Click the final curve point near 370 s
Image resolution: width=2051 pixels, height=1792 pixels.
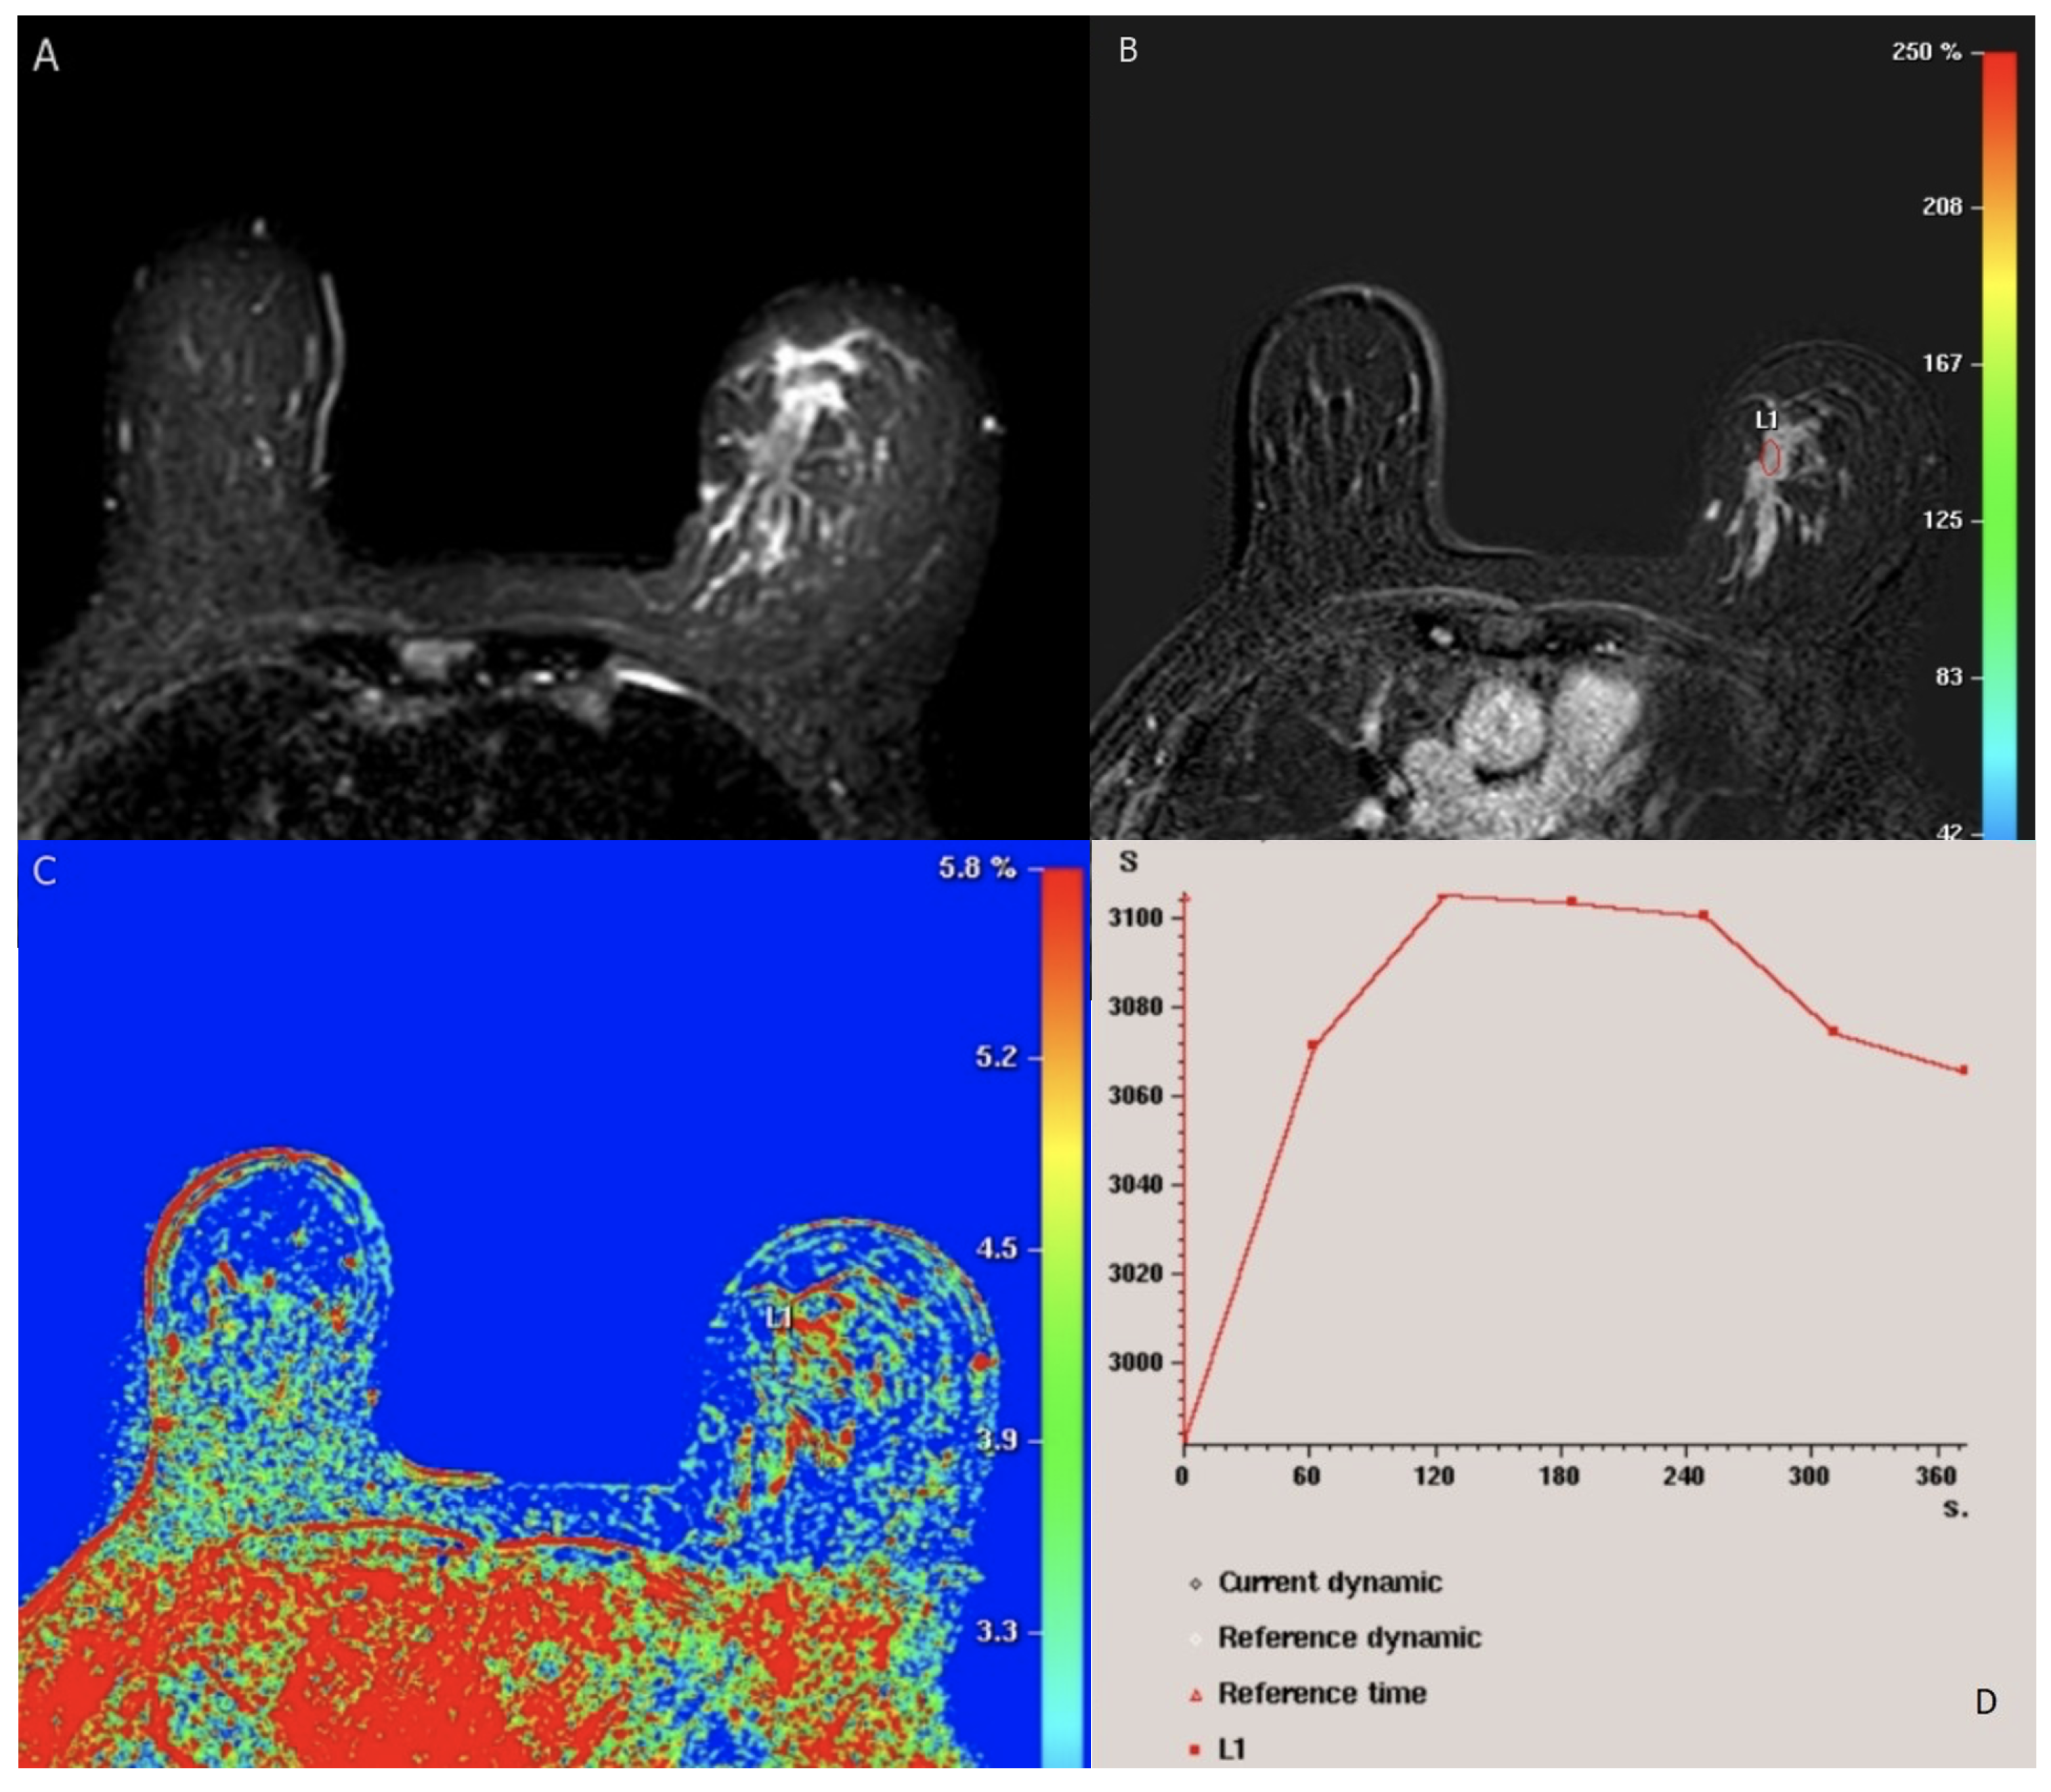(1963, 1070)
